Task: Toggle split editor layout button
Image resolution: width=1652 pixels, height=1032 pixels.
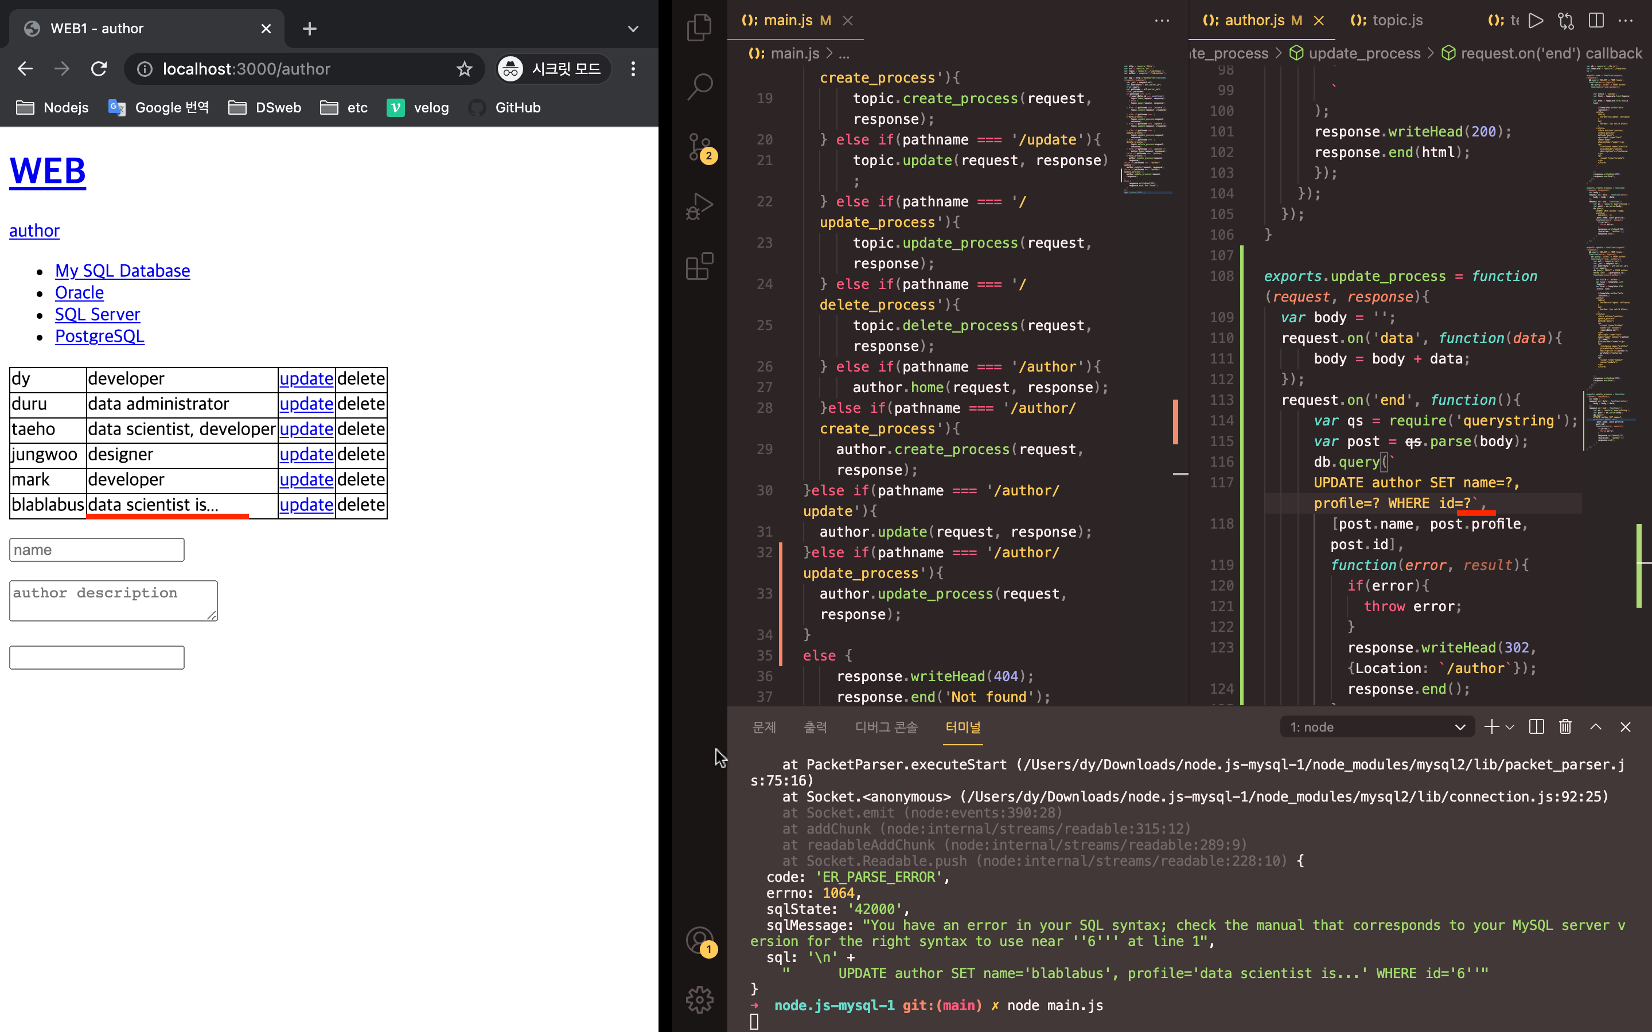Action: click(x=1595, y=21)
